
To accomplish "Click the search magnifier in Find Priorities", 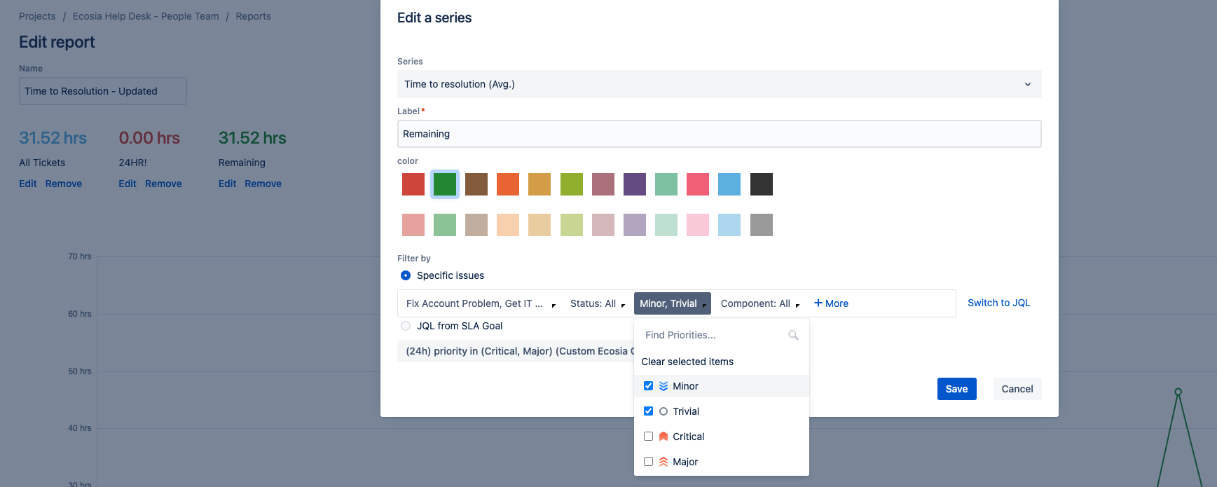I will tap(793, 335).
